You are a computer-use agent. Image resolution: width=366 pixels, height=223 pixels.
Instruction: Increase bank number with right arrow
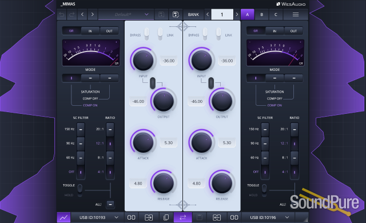237,14
